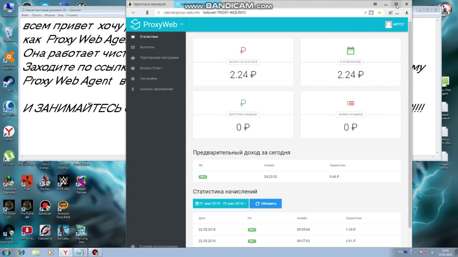Click Notepad vertical scrollbar
The height and width of the screenshot is (257, 458).
(x=438, y=86)
